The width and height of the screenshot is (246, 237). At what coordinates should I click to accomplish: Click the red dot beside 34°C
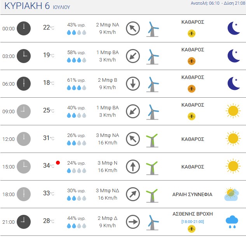[58, 163]
